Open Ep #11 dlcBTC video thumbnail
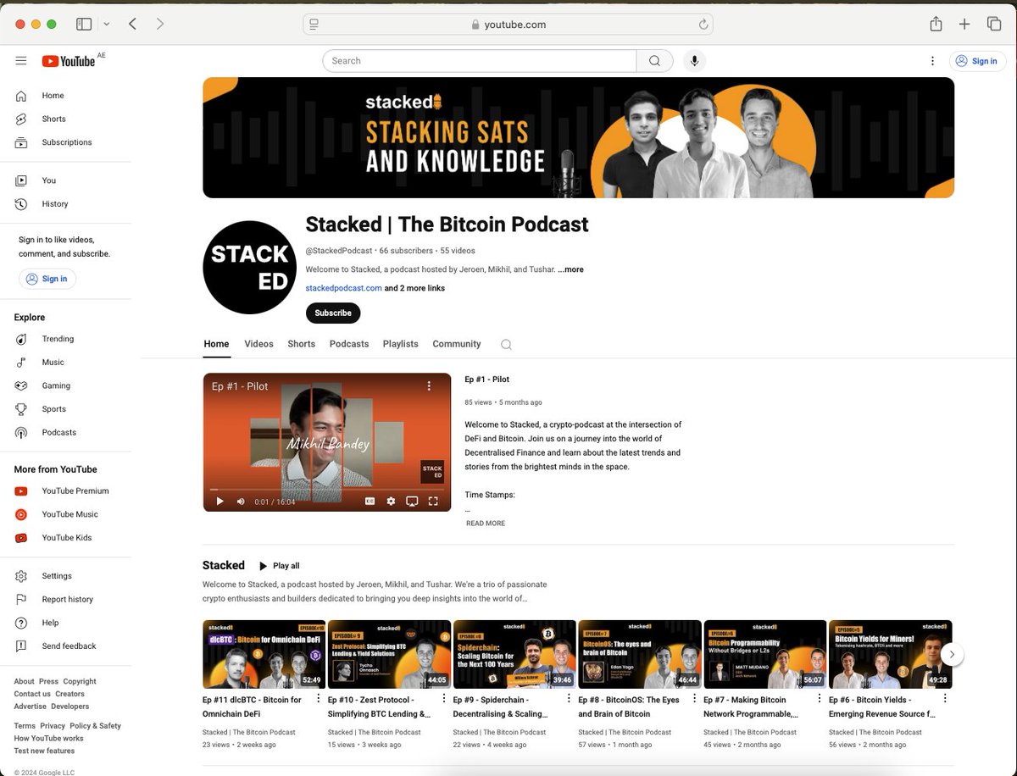 click(x=264, y=655)
